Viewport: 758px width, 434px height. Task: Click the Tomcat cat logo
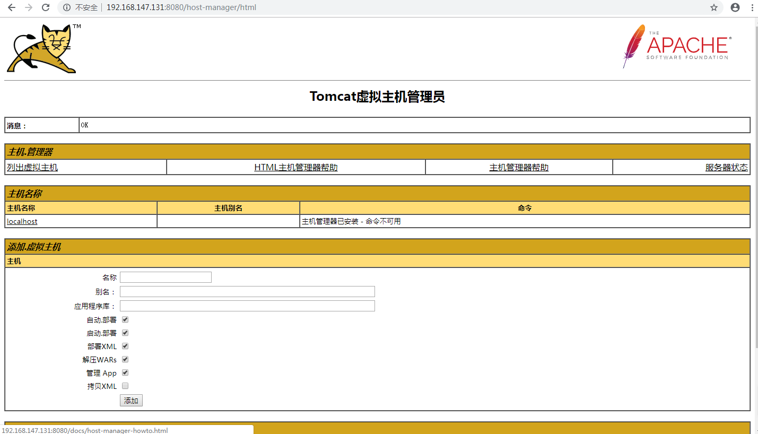(42, 48)
